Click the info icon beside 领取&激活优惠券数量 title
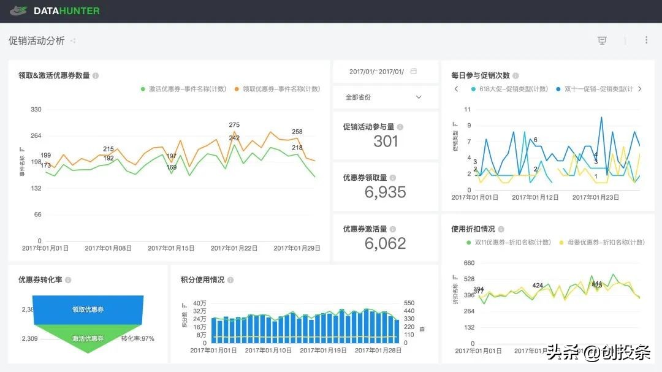Image resolution: width=662 pixels, height=372 pixels. 96,75
